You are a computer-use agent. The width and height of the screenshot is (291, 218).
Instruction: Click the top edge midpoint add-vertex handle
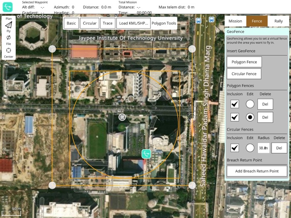click(122, 49)
